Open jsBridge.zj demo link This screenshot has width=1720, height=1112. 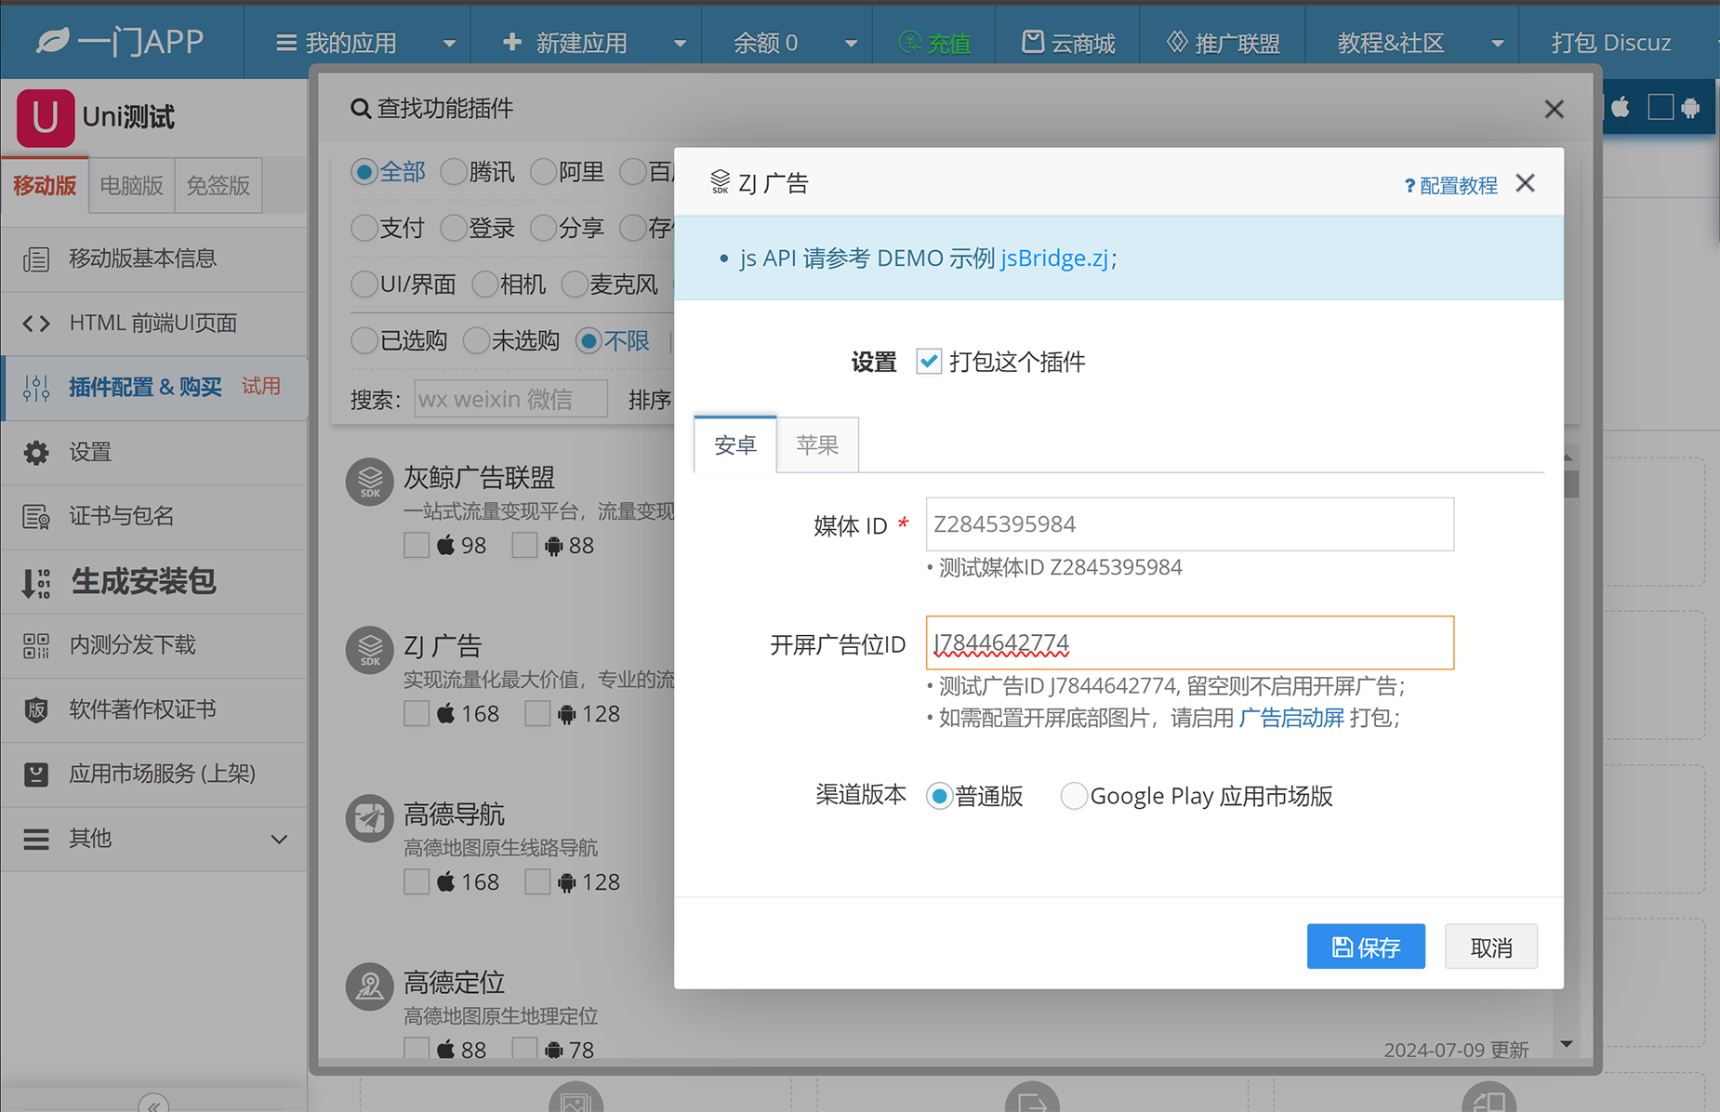click(1054, 258)
